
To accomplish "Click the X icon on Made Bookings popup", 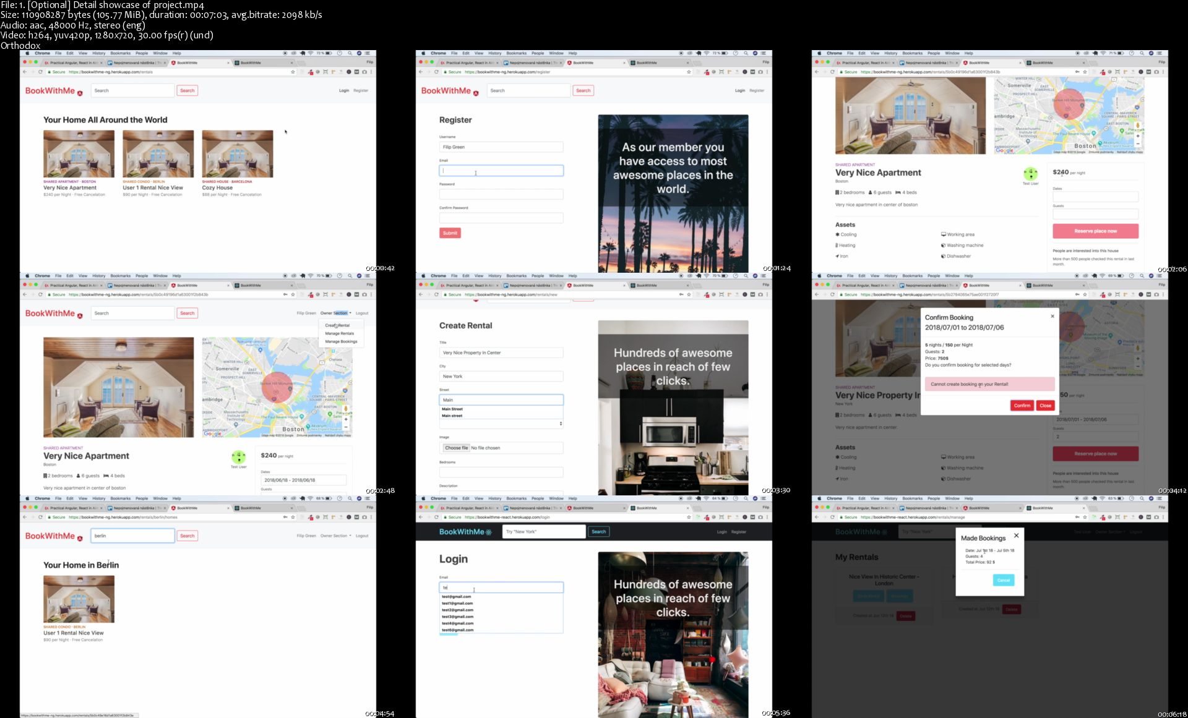I will (1016, 536).
